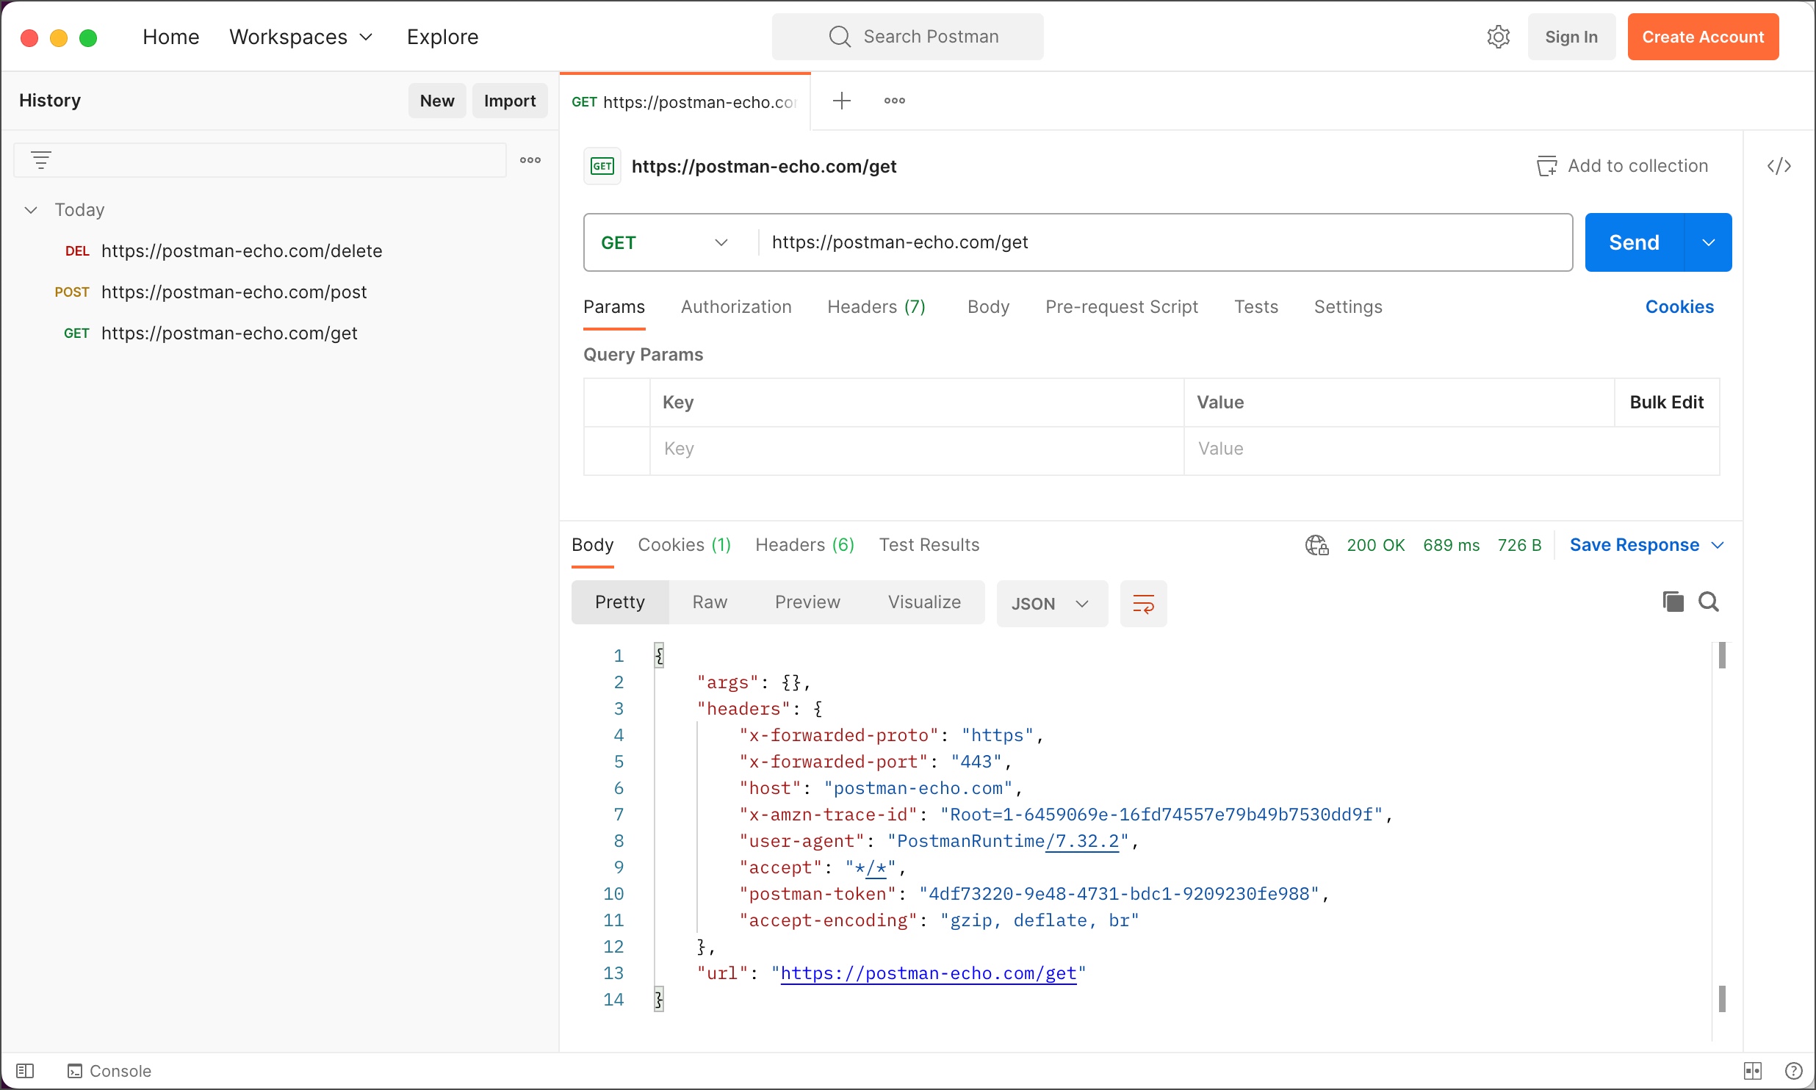Click the history filter icon
1816x1090 pixels.
41,160
